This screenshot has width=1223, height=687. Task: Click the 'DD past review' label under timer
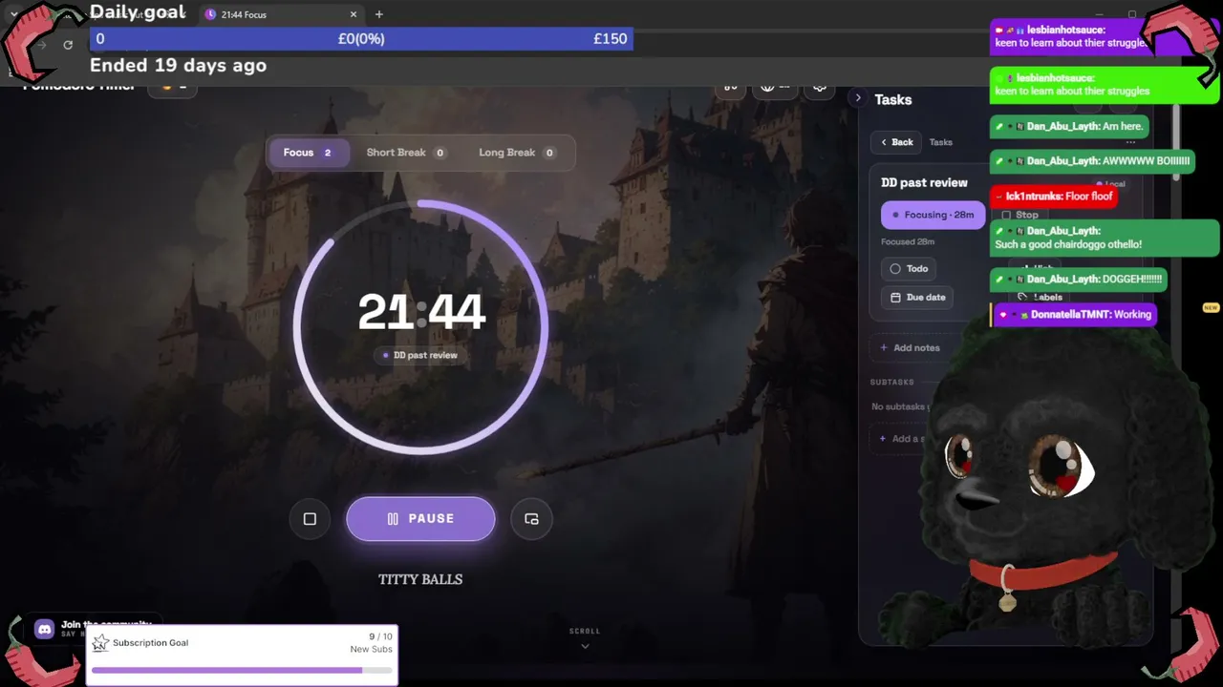(420, 355)
